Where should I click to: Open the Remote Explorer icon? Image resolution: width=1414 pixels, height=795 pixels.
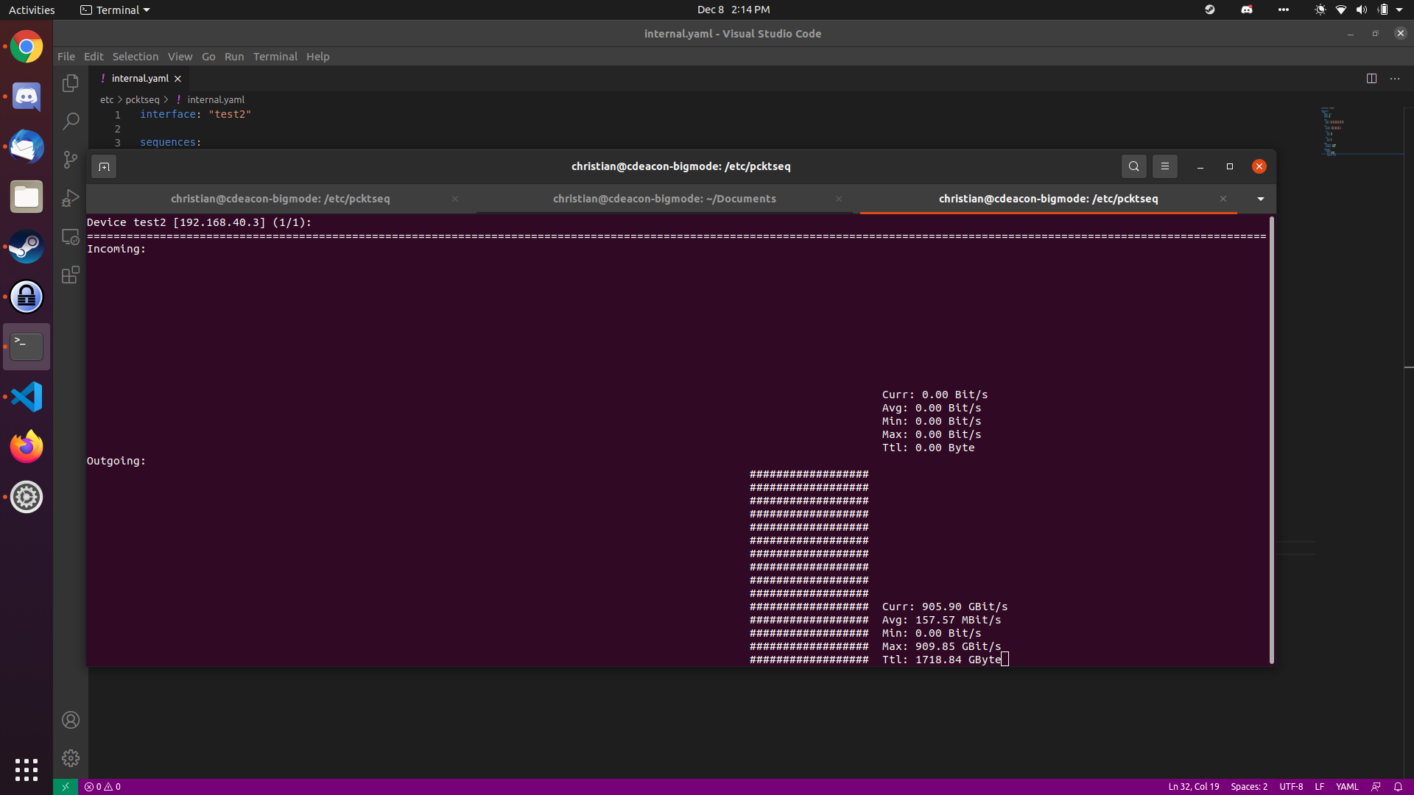[71, 237]
